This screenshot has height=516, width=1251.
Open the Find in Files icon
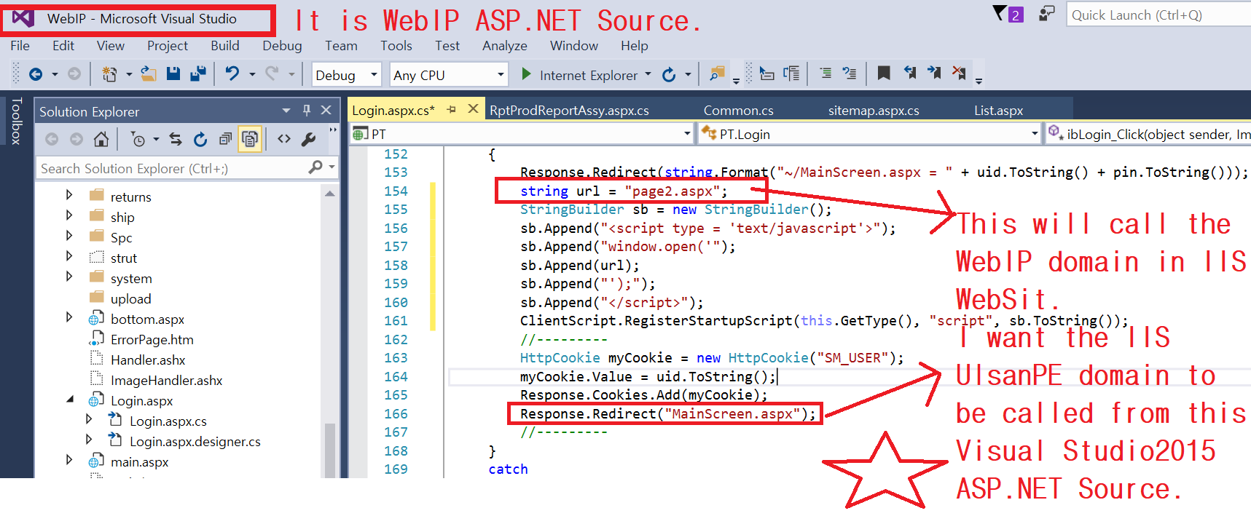point(718,74)
